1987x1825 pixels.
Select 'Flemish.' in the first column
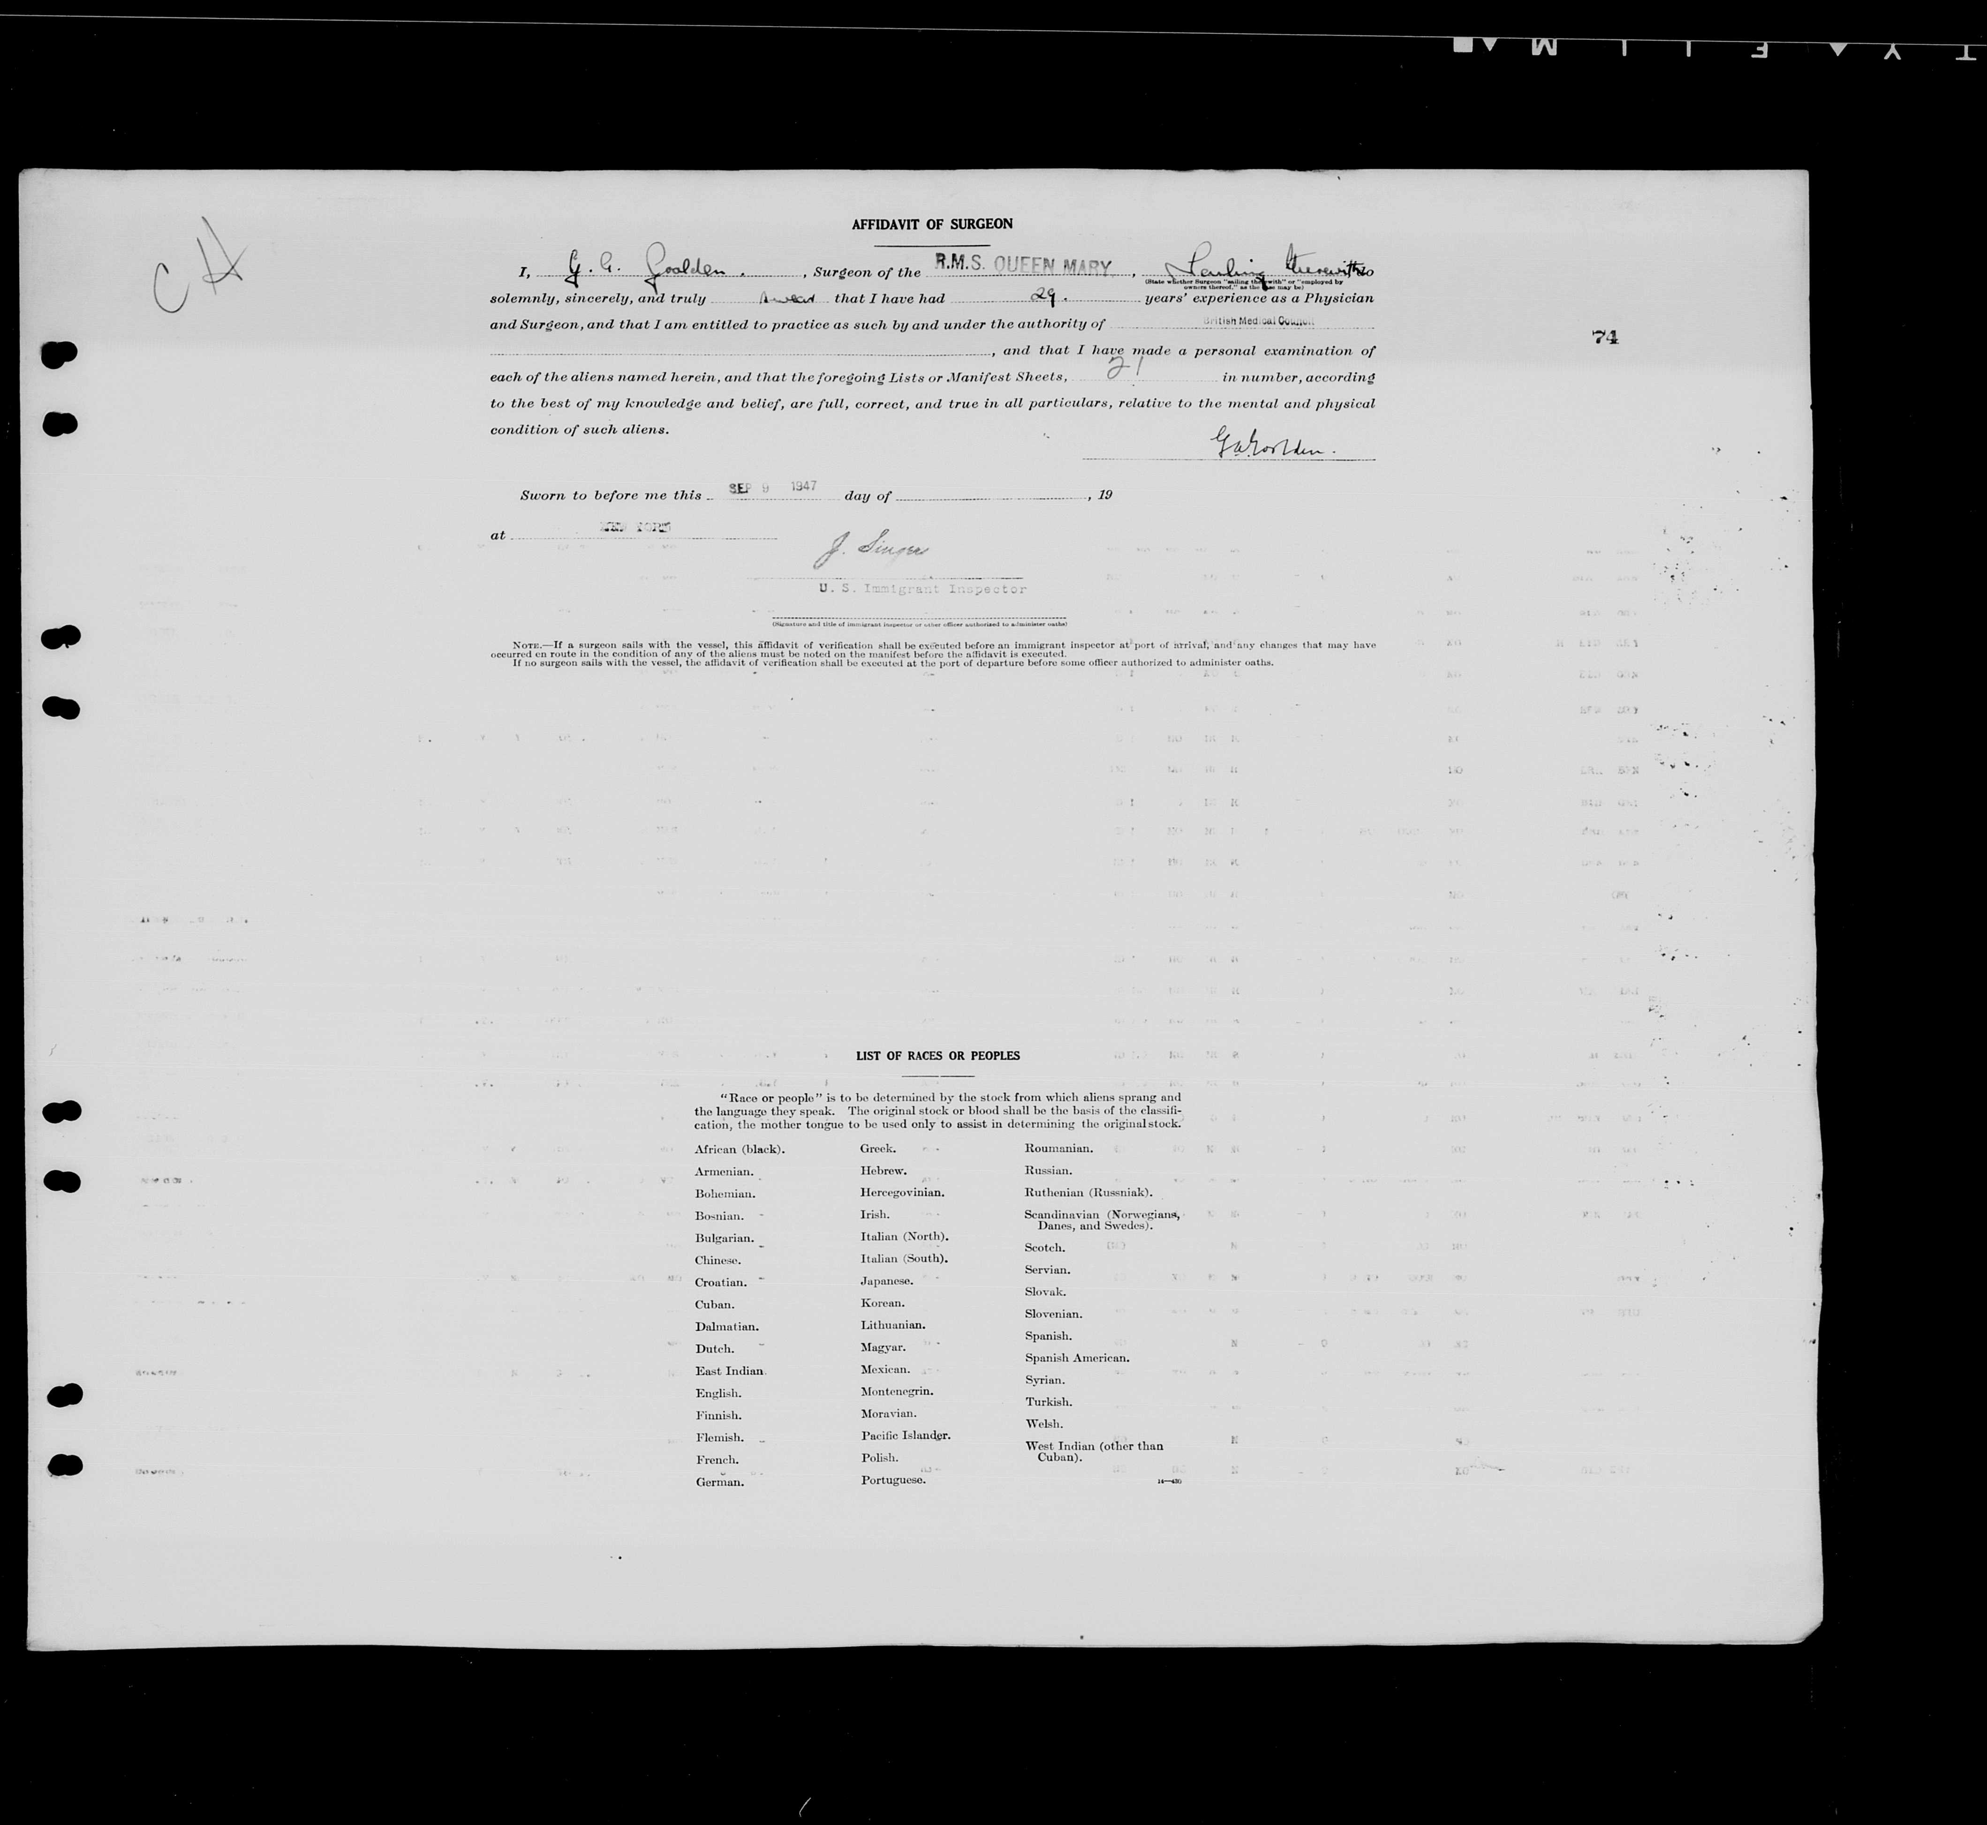[x=719, y=1438]
